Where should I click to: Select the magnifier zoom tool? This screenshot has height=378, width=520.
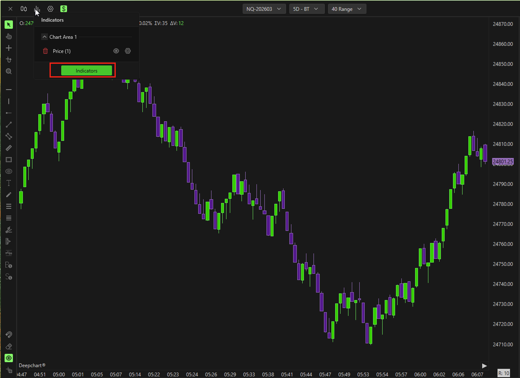(9, 71)
